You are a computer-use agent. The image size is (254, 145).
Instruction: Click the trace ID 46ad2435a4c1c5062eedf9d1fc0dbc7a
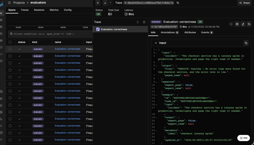(x=149, y=3)
